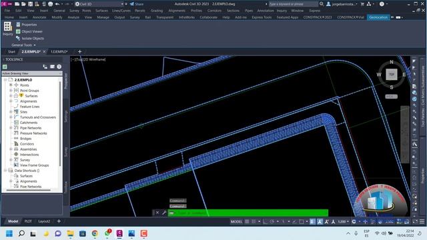Screen dimensions: 427x240
Task: Toggle Ortho mode in the status bar
Action: pyautogui.click(x=265, y=221)
